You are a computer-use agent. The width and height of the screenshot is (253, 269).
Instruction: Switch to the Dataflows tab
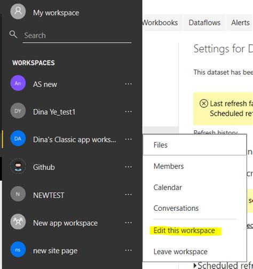(204, 22)
